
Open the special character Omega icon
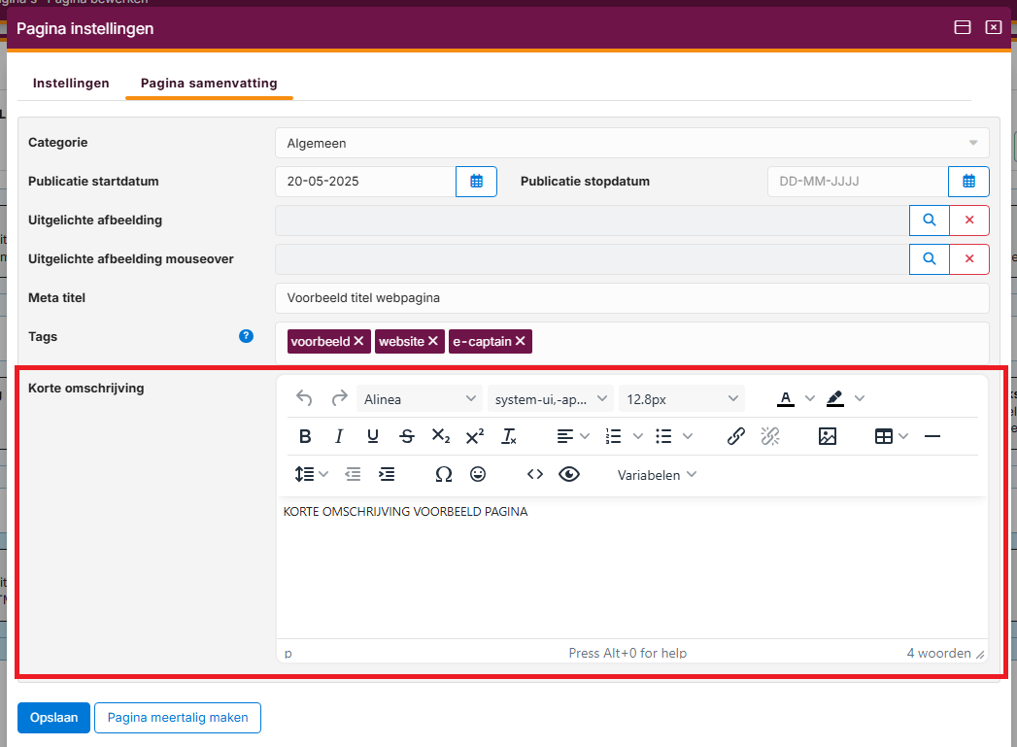pos(444,474)
